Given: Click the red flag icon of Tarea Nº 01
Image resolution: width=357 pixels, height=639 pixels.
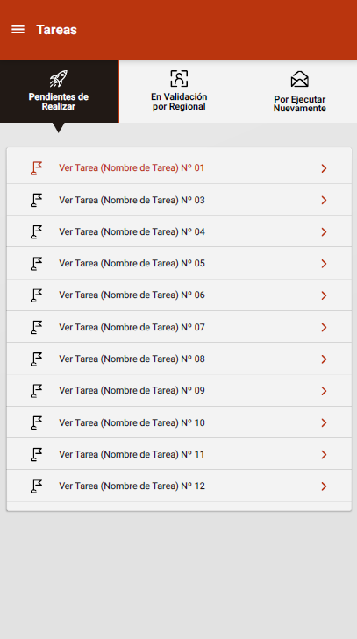Looking at the screenshot, I should 36,168.
